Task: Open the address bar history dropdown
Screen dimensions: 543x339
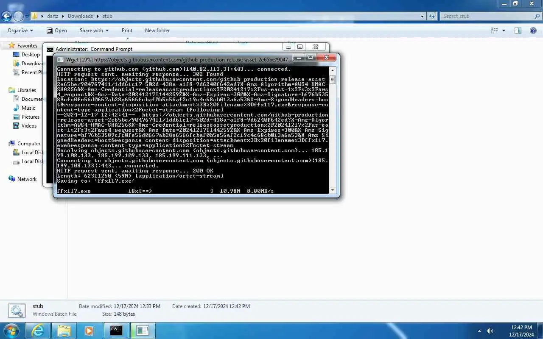Action: (422, 16)
